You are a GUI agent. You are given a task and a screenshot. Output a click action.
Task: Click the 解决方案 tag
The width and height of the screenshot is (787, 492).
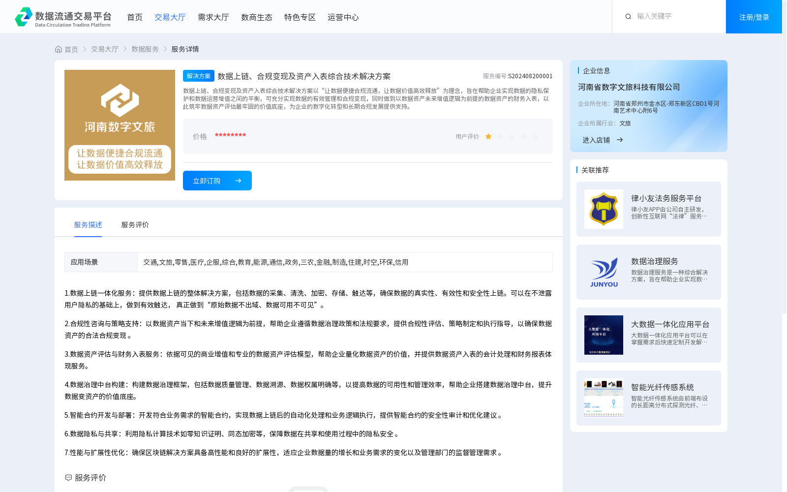pyautogui.click(x=199, y=76)
